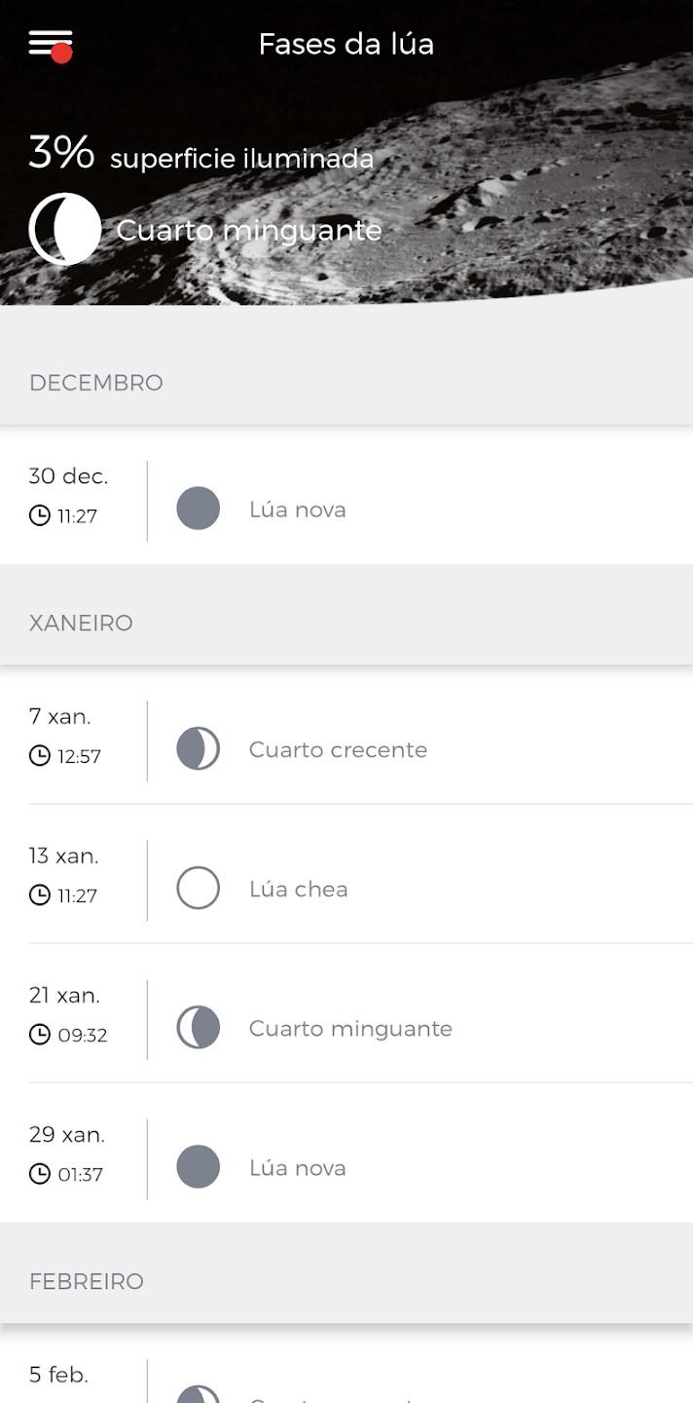Click the Cuarto crecente moon icon for 7 xan.
693x1403 pixels.
pyautogui.click(x=198, y=749)
